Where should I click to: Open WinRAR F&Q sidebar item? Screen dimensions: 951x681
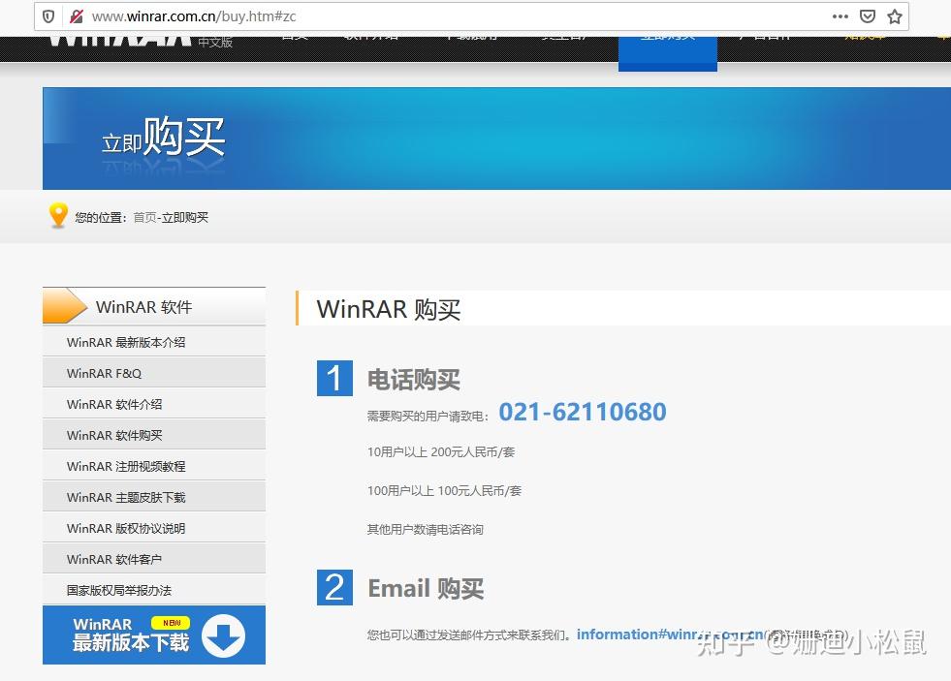point(154,373)
